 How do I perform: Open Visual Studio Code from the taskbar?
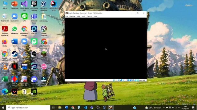(85, 108)
